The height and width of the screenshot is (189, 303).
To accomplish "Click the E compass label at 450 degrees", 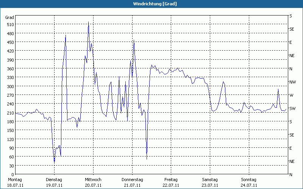I will tap(291, 42).
